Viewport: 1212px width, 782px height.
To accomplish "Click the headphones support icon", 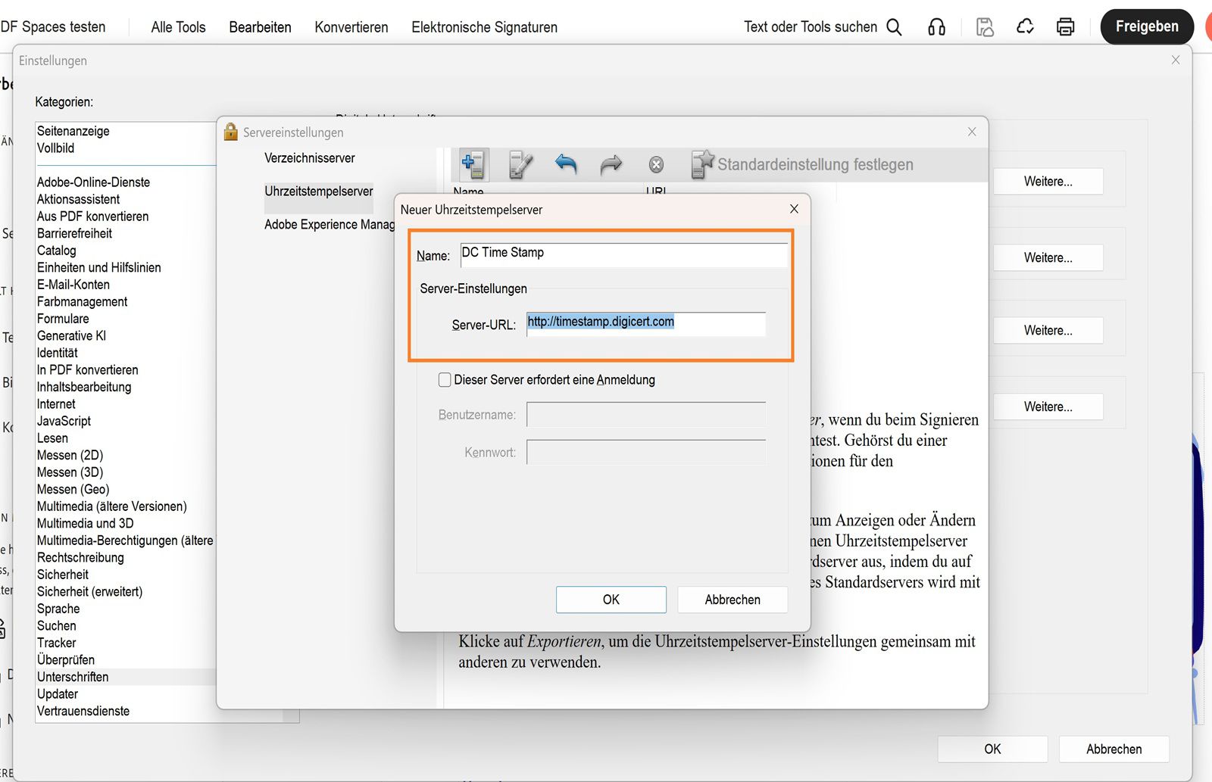I will [x=937, y=26].
